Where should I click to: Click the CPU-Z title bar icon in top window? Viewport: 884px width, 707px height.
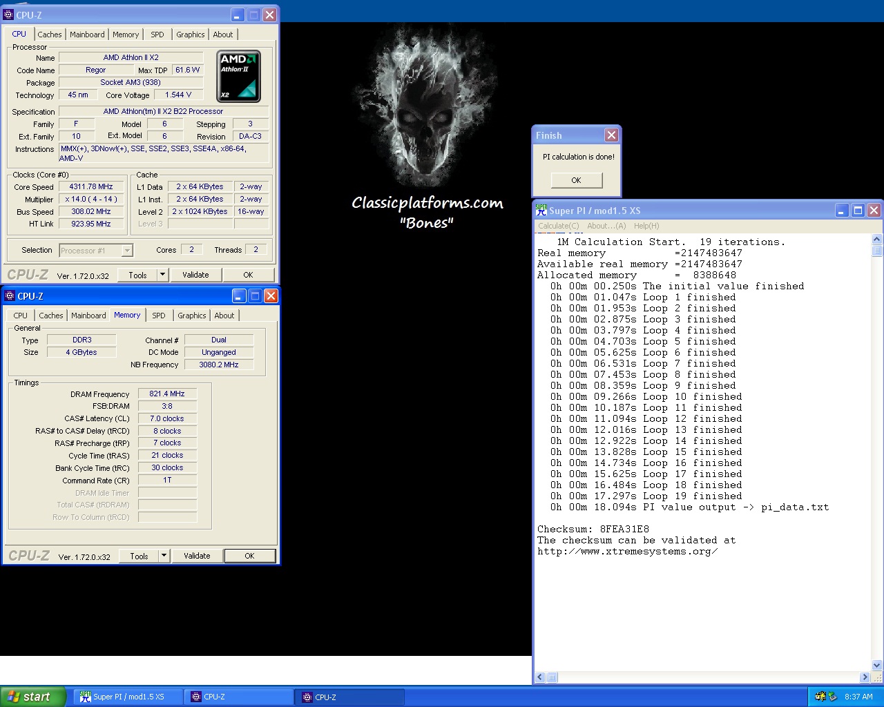pyautogui.click(x=8, y=14)
